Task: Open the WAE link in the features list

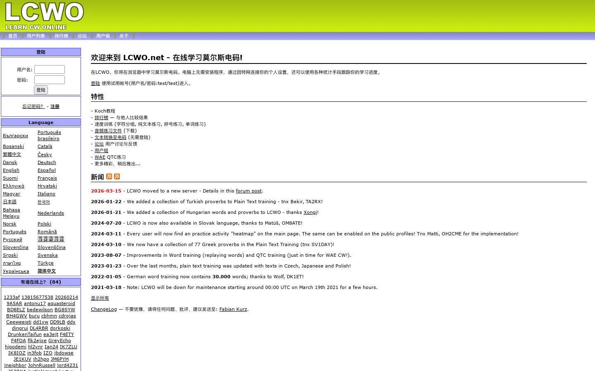Action: [x=100, y=157]
